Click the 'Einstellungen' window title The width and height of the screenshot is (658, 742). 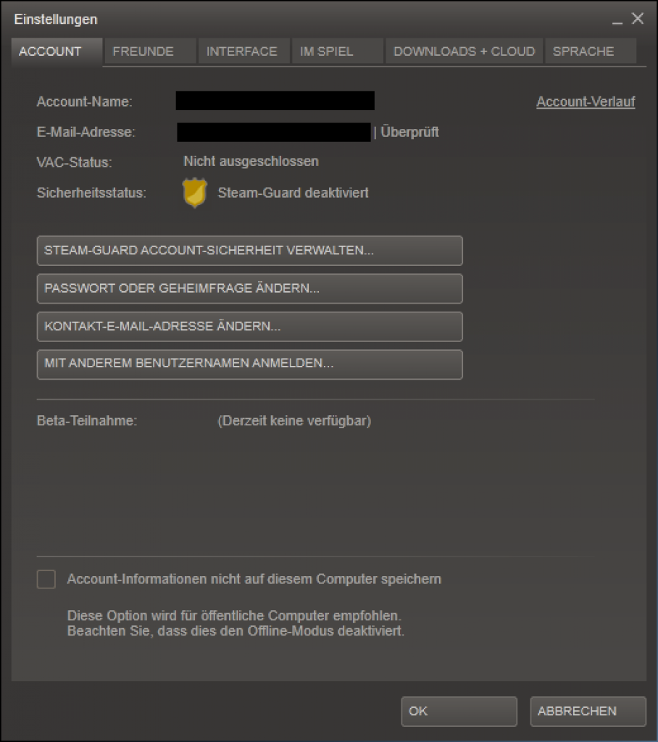pos(56,20)
